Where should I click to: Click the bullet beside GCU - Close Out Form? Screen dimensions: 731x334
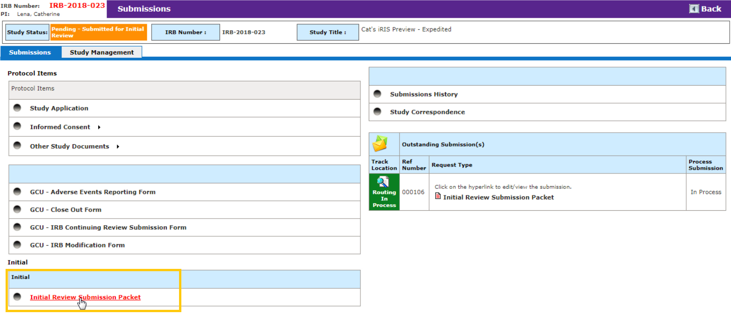click(17, 209)
